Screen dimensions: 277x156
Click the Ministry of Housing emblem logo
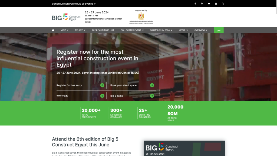[x=141, y=18]
